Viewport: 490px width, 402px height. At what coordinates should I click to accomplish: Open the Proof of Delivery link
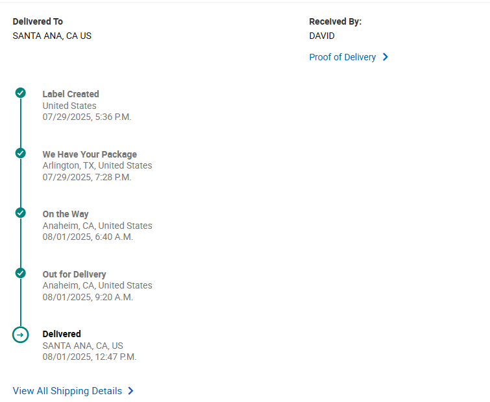[342, 57]
